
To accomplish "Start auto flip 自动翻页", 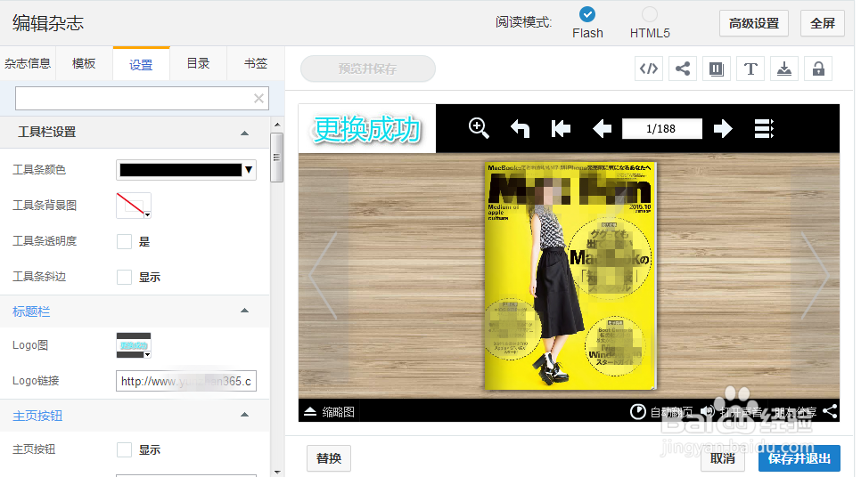I will point(661,412).
